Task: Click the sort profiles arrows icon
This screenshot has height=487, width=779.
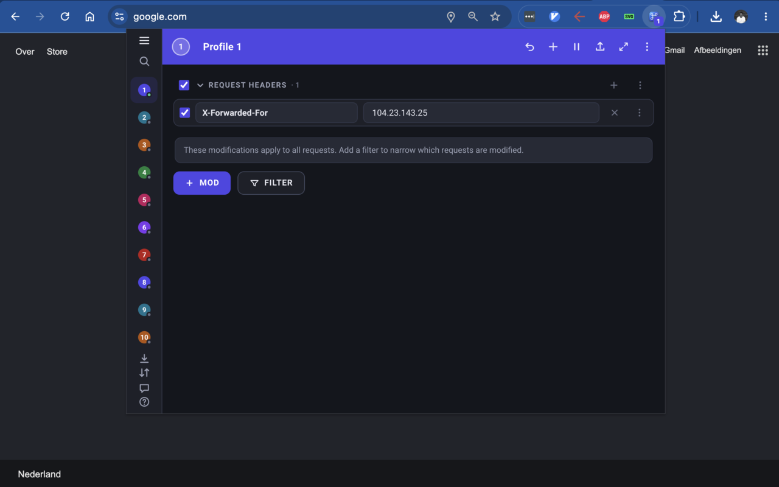Action: [x=144, y=373]
